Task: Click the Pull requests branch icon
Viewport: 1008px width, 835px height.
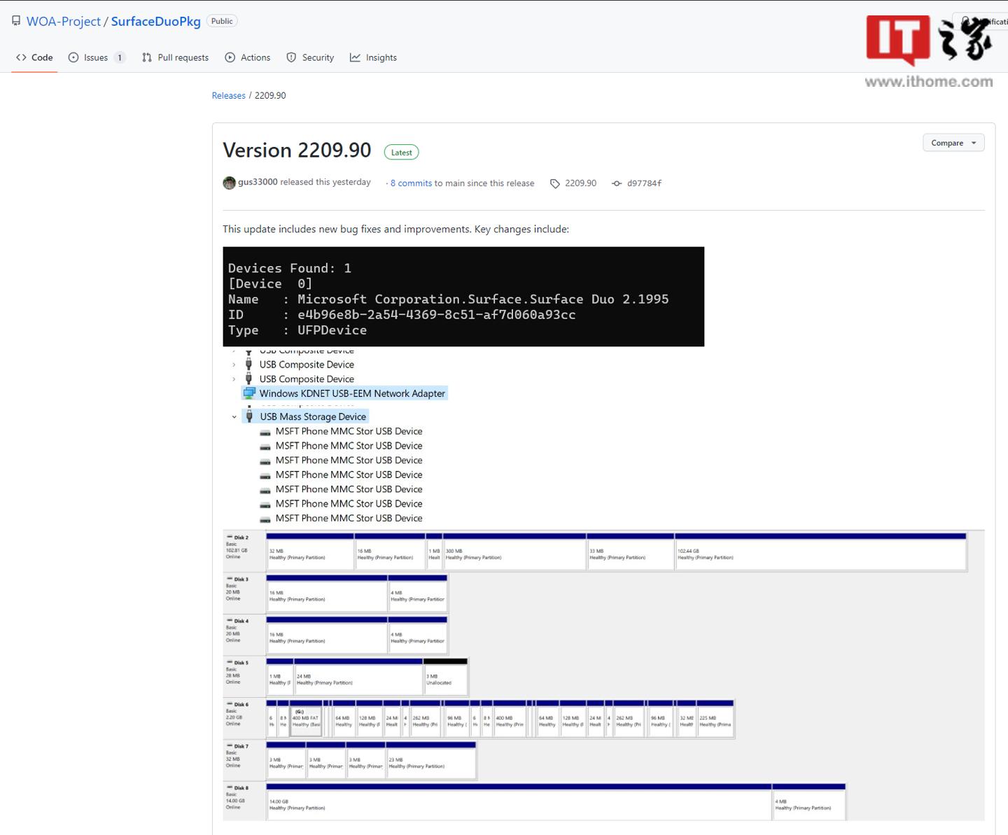Action: coord(147,57)
